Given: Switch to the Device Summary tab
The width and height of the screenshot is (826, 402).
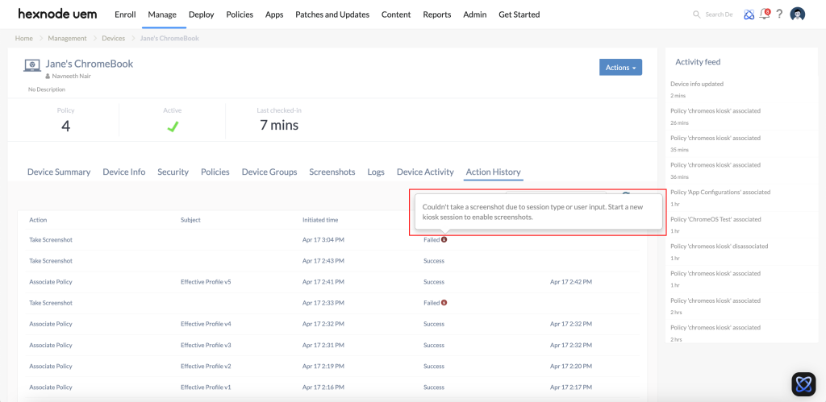Looking at the screenshot, I should [x=59, y=172].
